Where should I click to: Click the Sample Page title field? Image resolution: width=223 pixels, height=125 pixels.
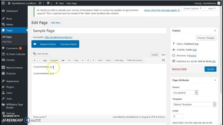tap(99, 31)
